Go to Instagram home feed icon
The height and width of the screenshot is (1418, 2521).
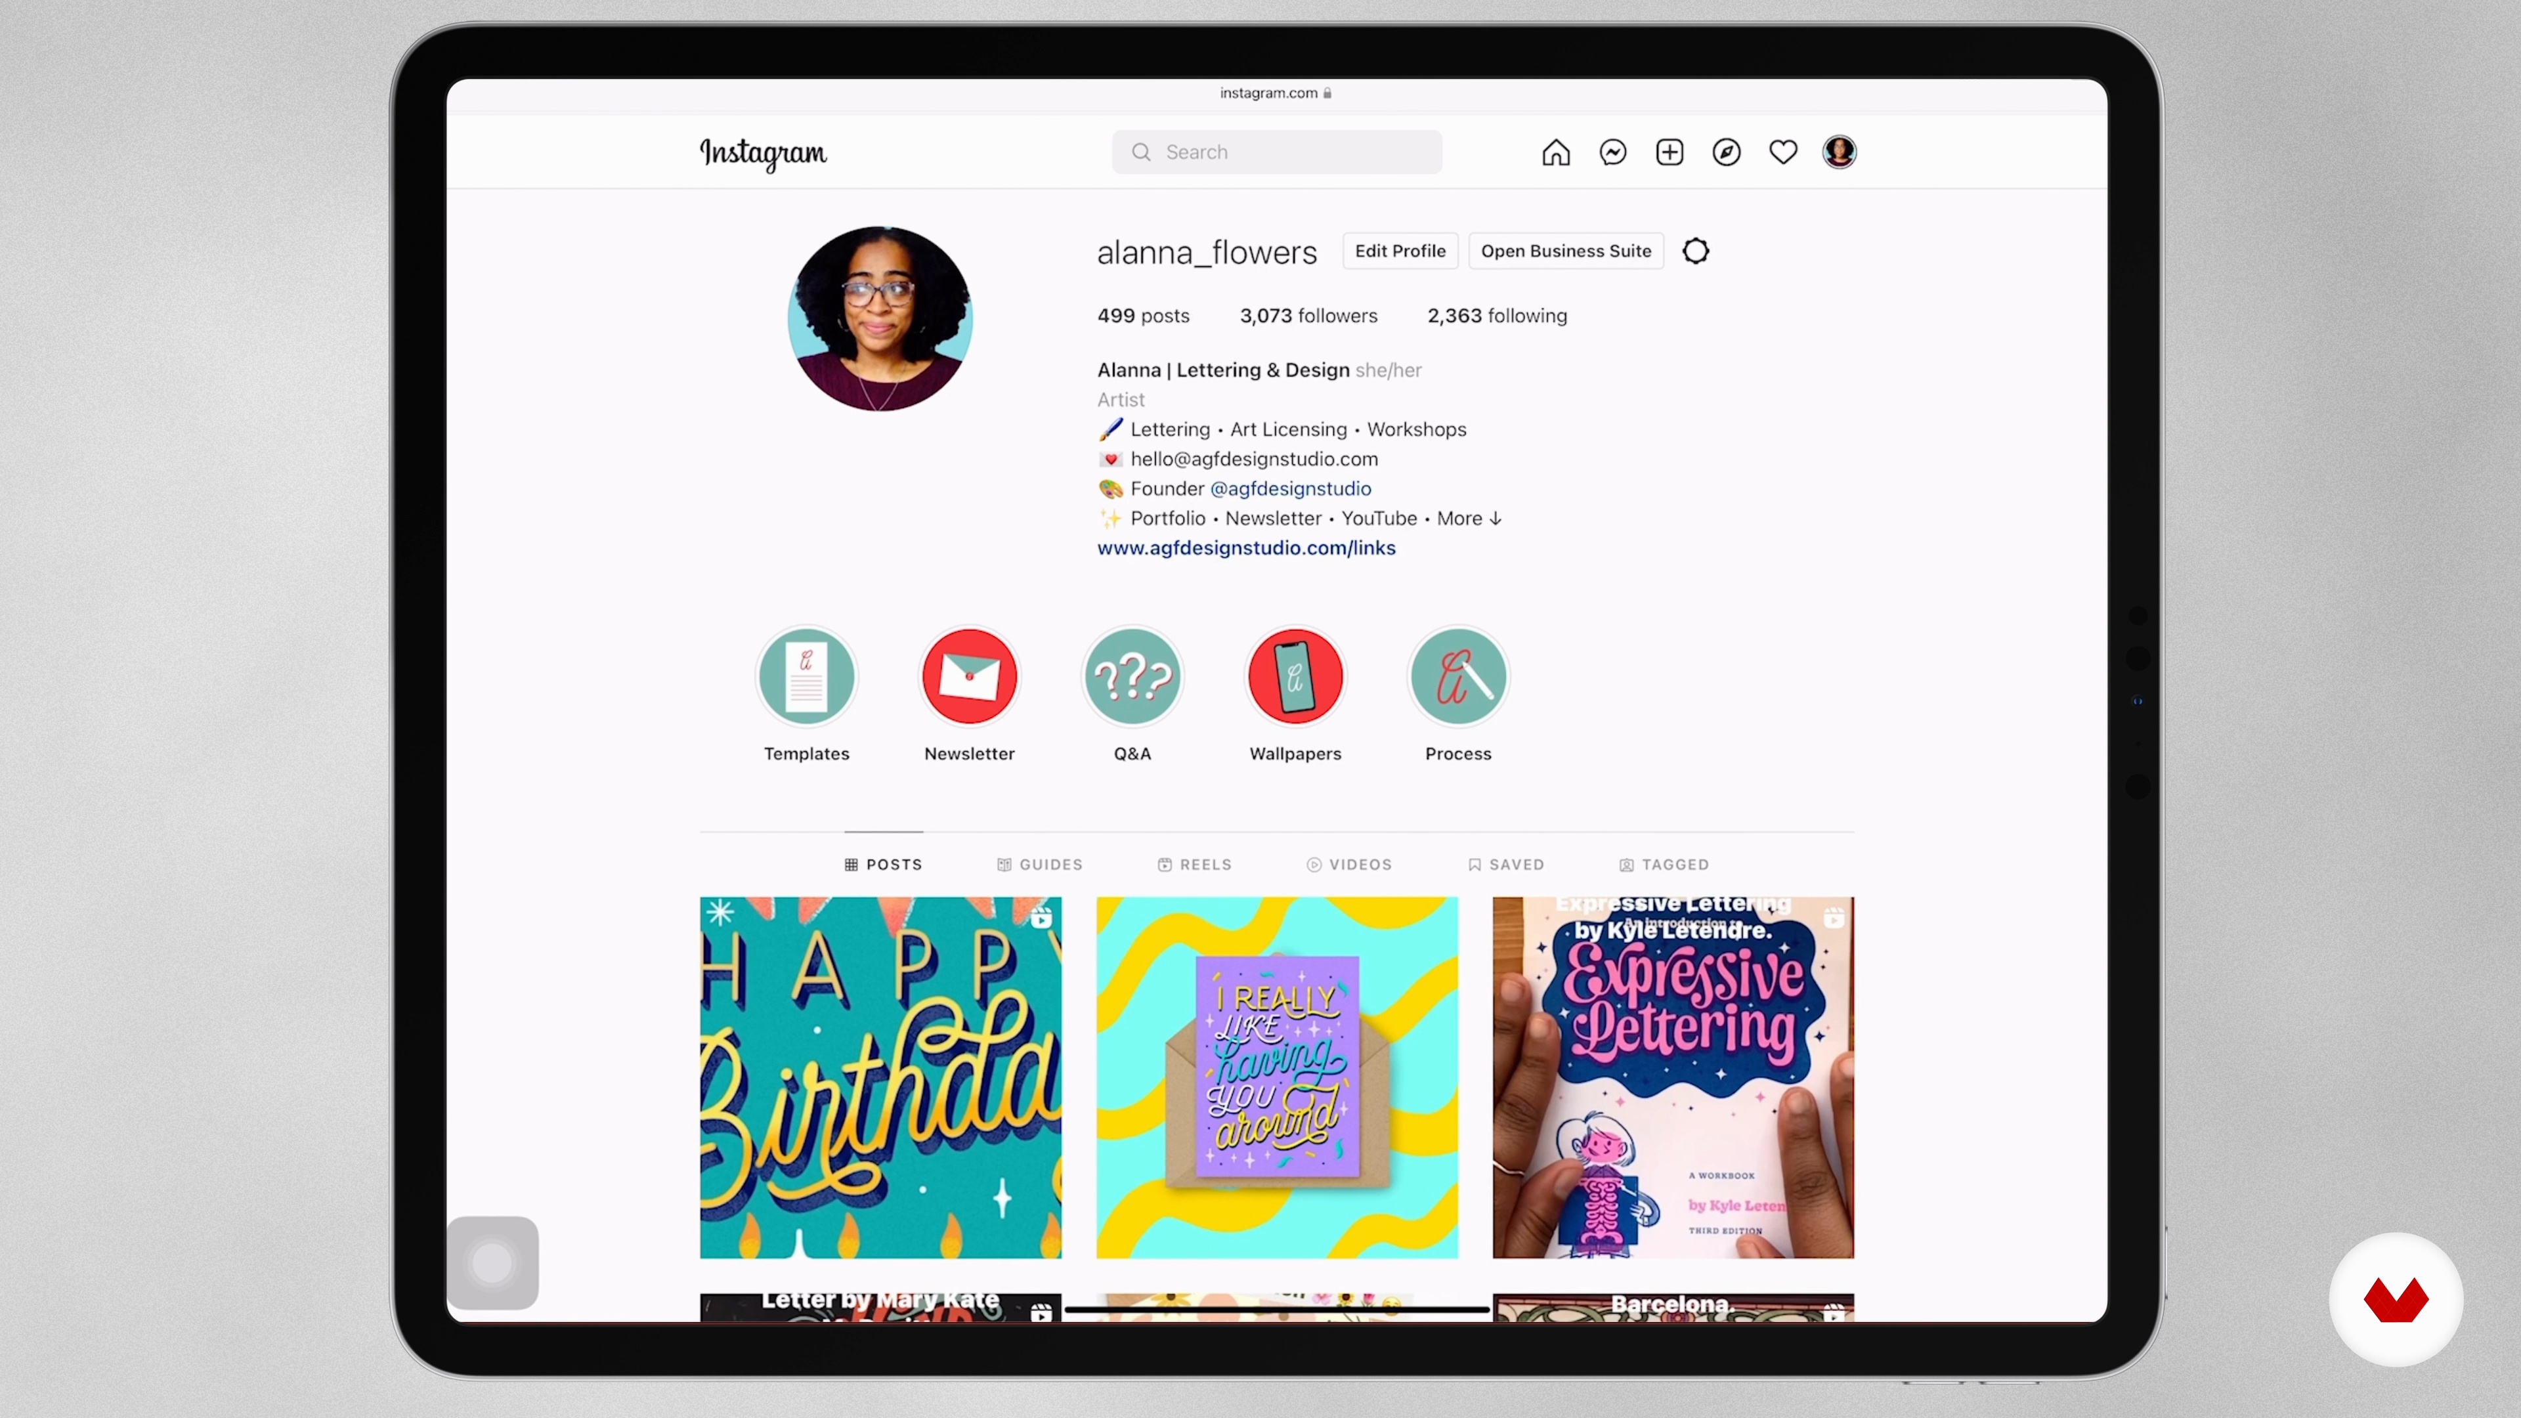click(x=1556, y=153)
